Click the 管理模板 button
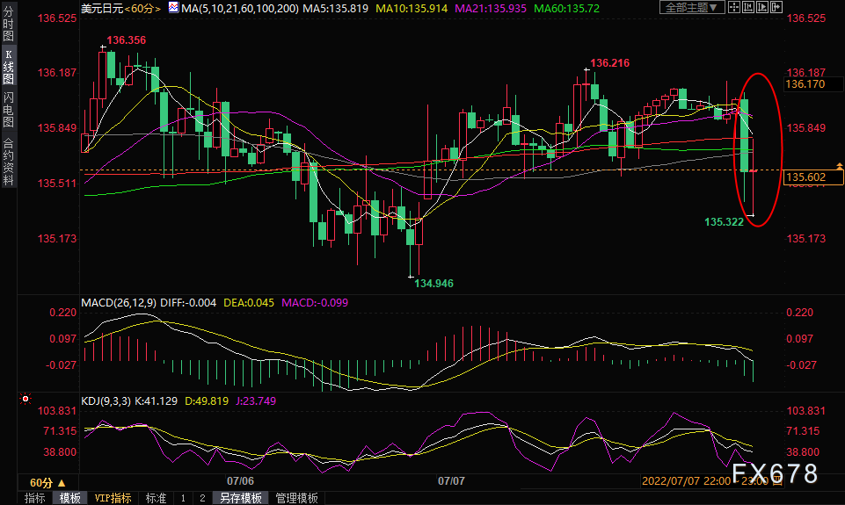This screenshot has width=845, height=505. click(x=296, y=498)
